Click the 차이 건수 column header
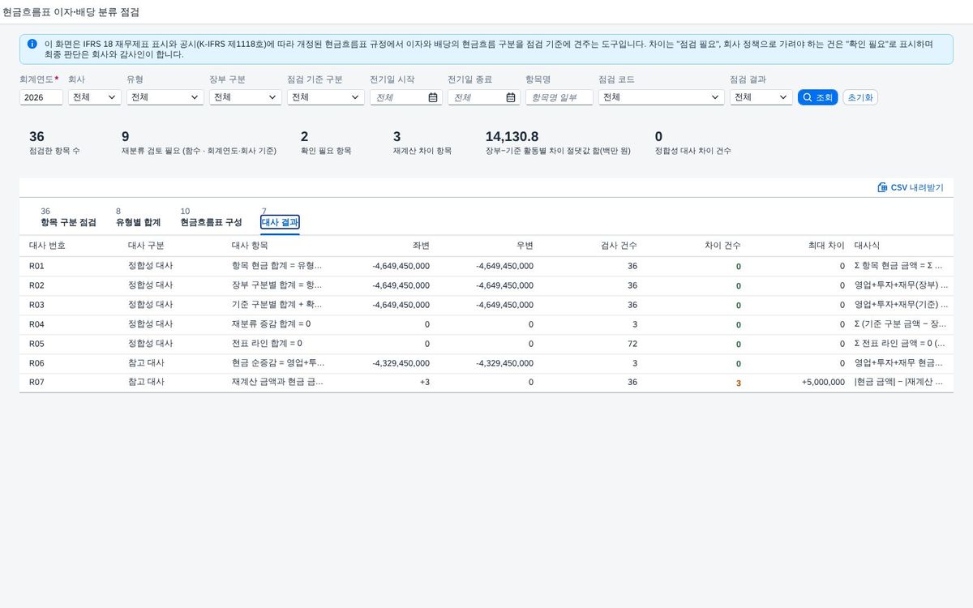973x608 pixels. pos(722,245)
